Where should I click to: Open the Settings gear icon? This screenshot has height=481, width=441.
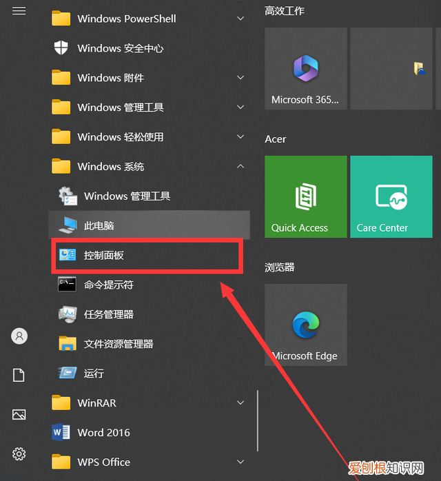(x=19, y=453)
